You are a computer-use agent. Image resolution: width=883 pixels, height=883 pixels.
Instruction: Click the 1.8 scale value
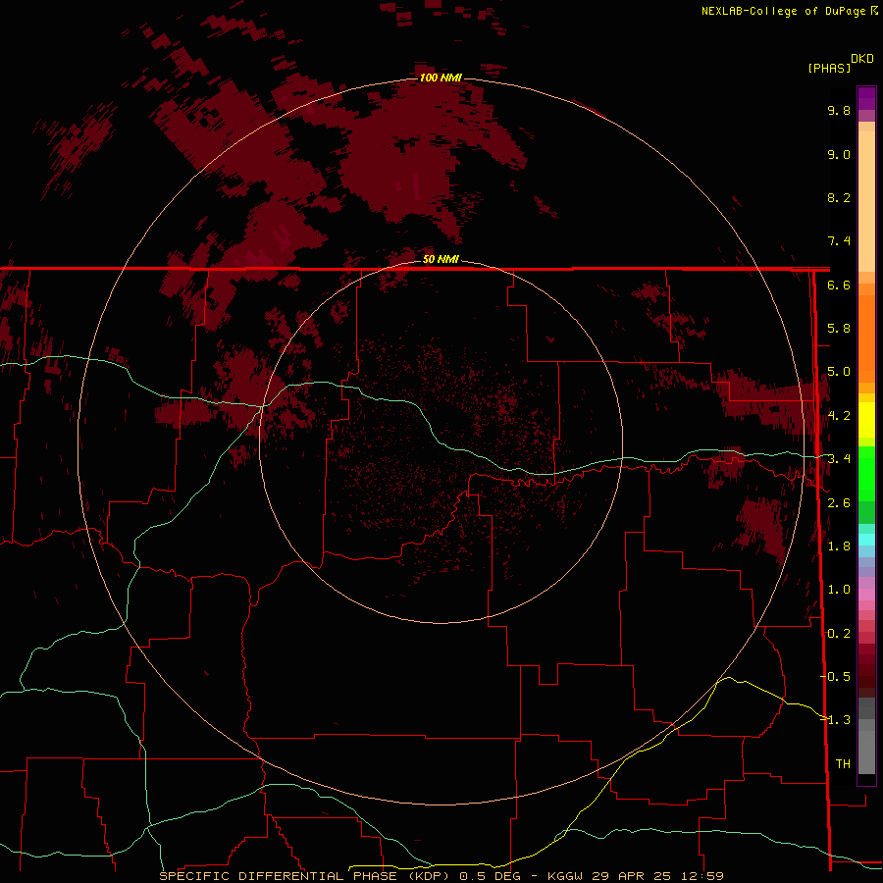pyautogui.click(x=839, y=546)
